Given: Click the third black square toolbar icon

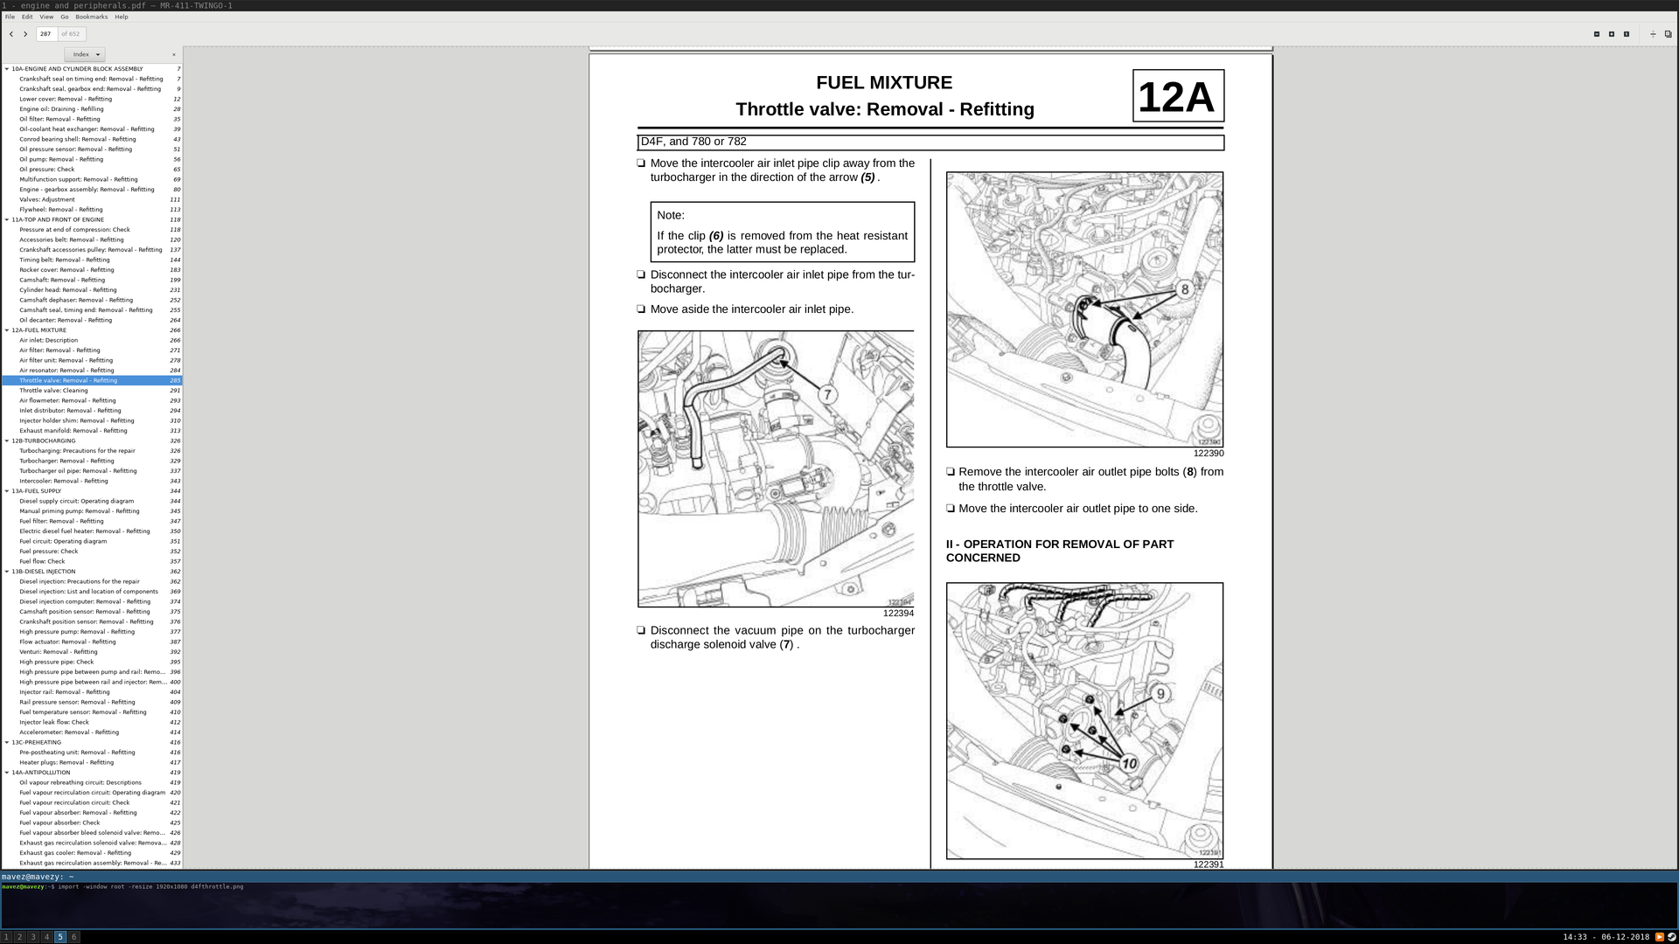Looking at the screenshot, I should (1627, 34).
